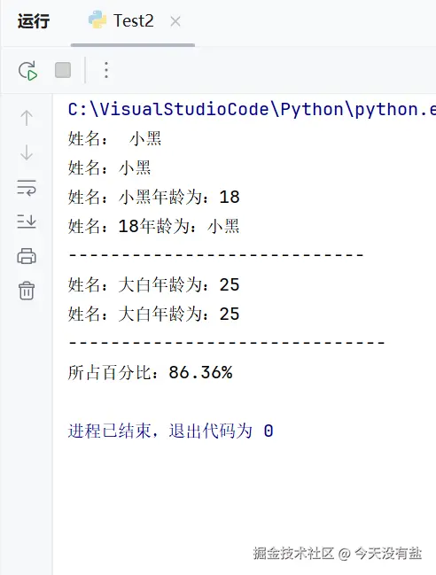436x575 pixels.
Task: Close the Test2 tab
Action: [175, 21]
